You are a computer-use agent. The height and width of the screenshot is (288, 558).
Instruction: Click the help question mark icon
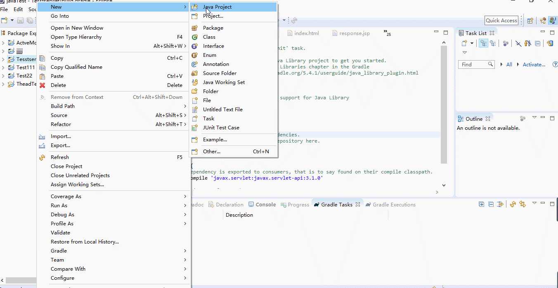tap(555, 65)
